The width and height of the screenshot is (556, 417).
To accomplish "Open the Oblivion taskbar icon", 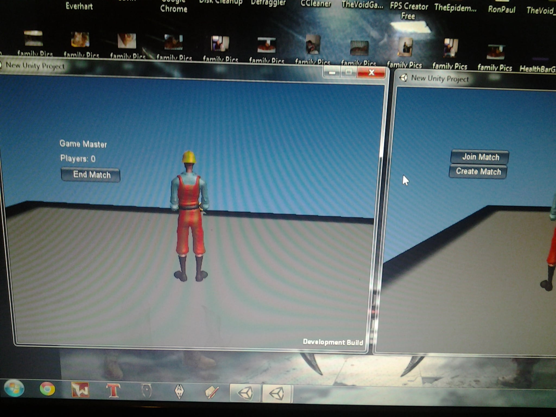I will point(146,391).
